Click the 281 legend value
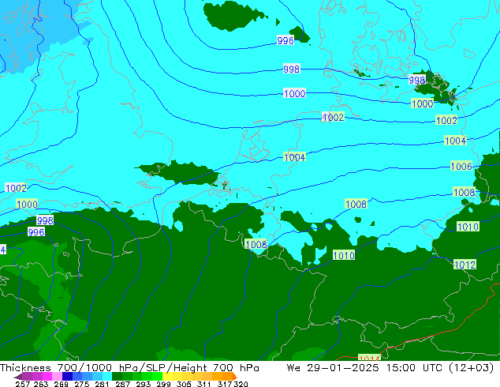 (102, 384)
